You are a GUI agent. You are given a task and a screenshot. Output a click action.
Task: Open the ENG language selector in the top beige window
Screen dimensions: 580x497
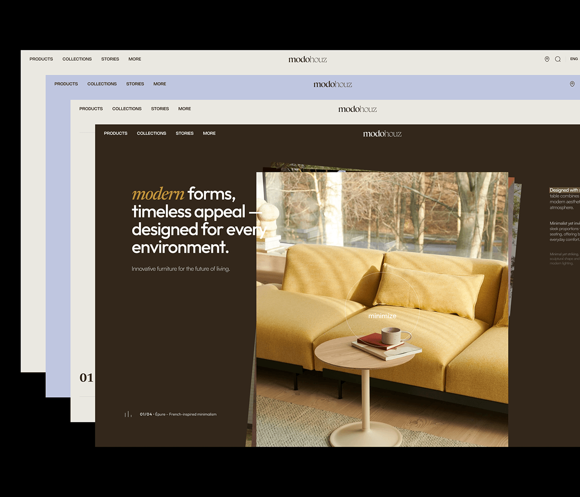pos(574,59)
